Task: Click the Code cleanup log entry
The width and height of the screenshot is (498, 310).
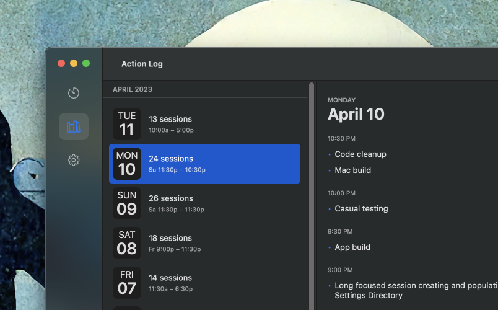Action: tap(360, 154)
